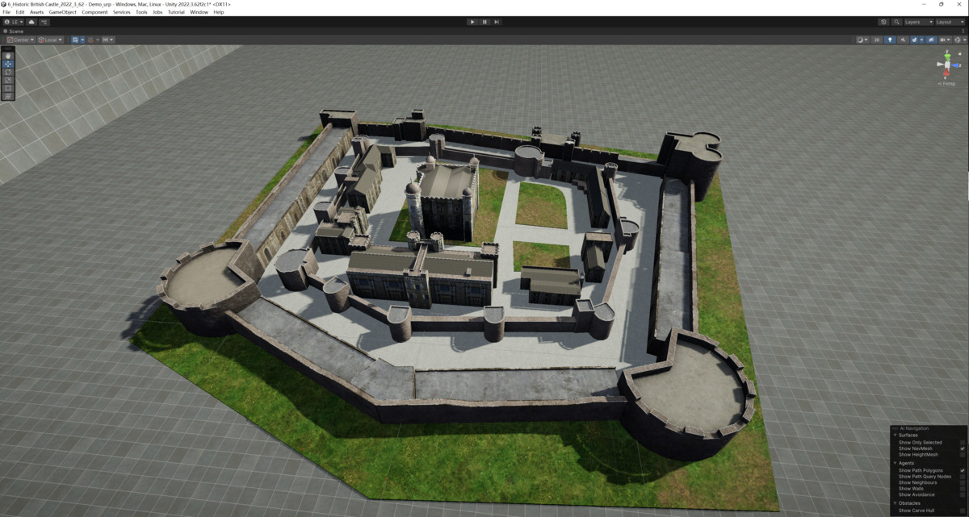Select the Rotate tool
969x517 pixels.
click(x=7, y=72)
